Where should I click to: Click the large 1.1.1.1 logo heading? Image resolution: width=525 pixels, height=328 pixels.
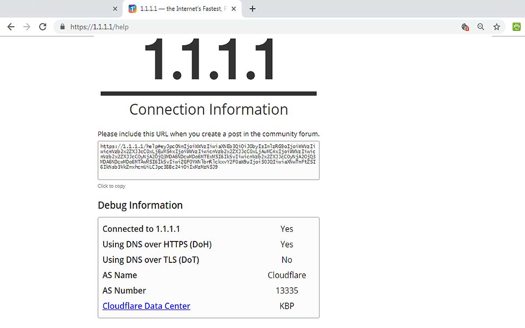pyautogui.click(x=209, y=60)
